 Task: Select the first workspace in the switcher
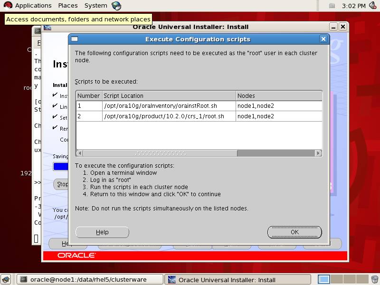tap(323, 279)
